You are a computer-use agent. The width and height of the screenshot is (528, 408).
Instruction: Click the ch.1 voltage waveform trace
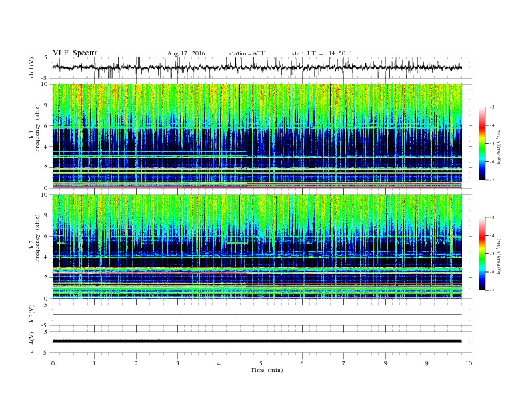coord(257,67)
